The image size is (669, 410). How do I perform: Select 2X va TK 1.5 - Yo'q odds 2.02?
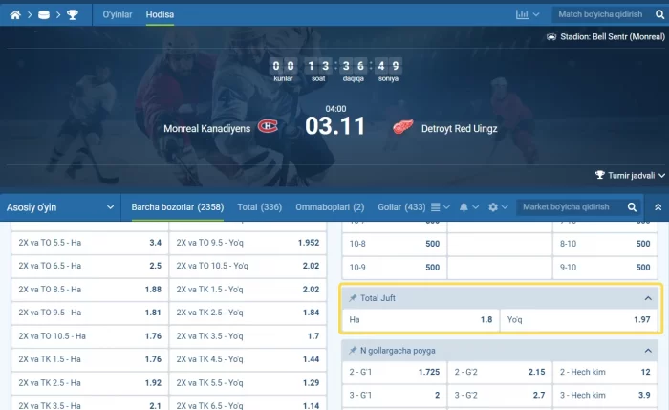click(248, 290)
